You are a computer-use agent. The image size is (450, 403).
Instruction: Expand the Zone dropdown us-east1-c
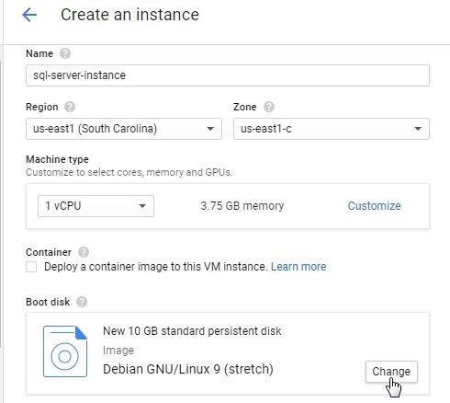[x=332, y=129]
